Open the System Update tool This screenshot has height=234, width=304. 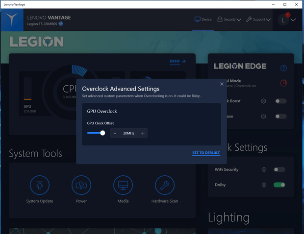40,185
